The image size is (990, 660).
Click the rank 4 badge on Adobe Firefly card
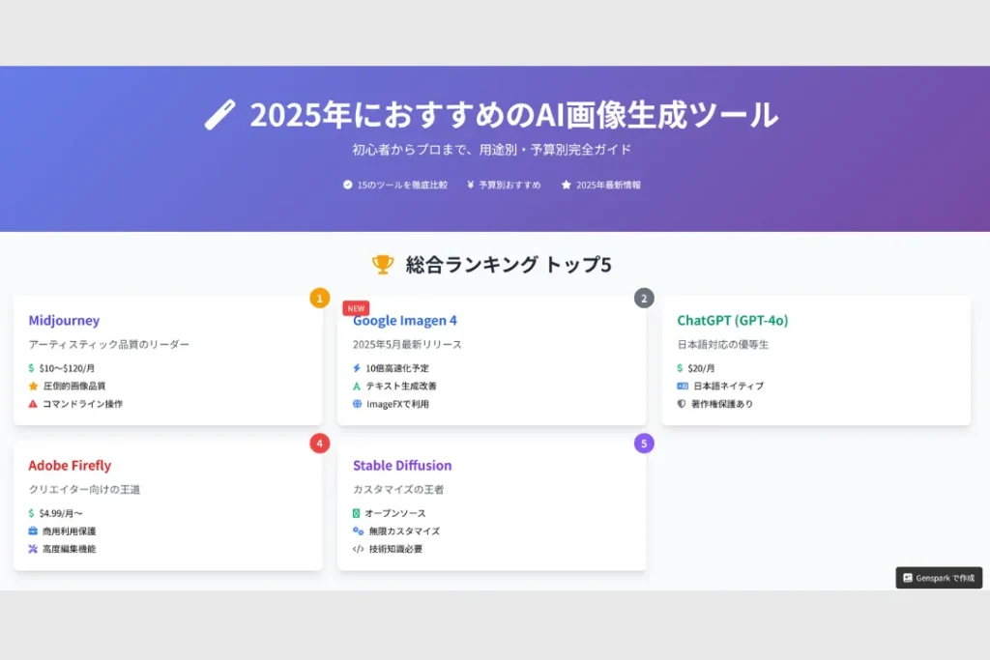pos(319,443)
